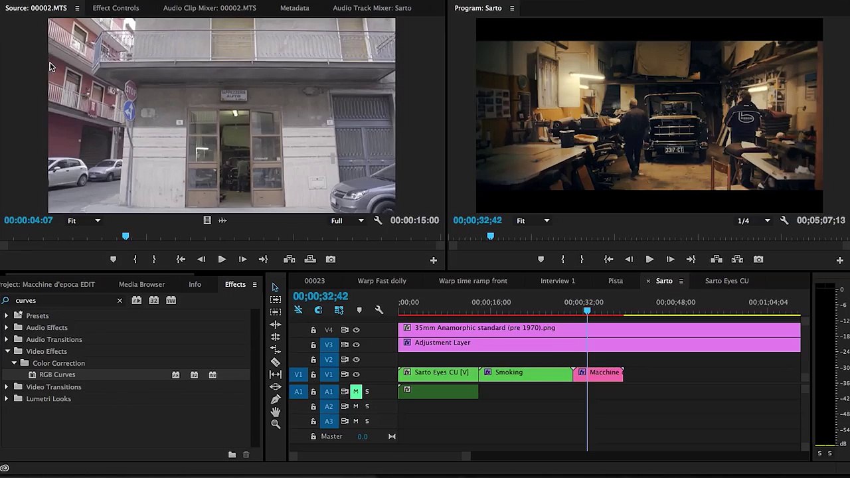Select the Track Select Forward tool
850x478 pixels.
click(276, 299)
